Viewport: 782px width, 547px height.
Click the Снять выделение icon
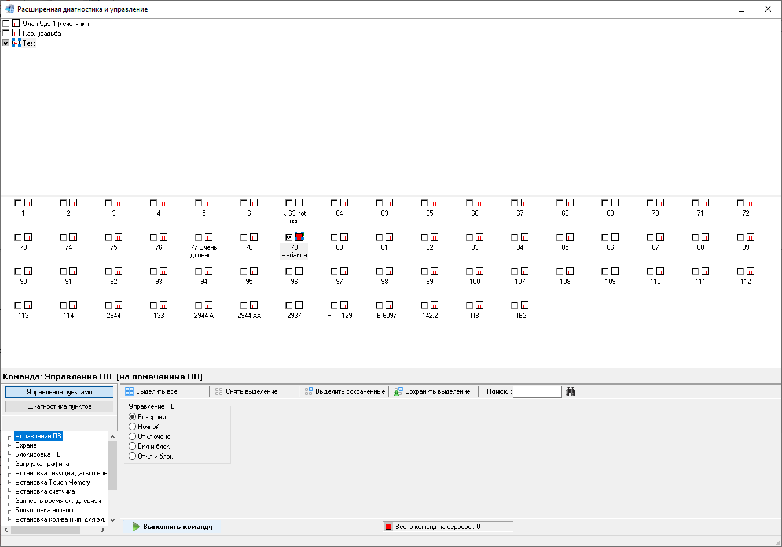coord(219,391)
